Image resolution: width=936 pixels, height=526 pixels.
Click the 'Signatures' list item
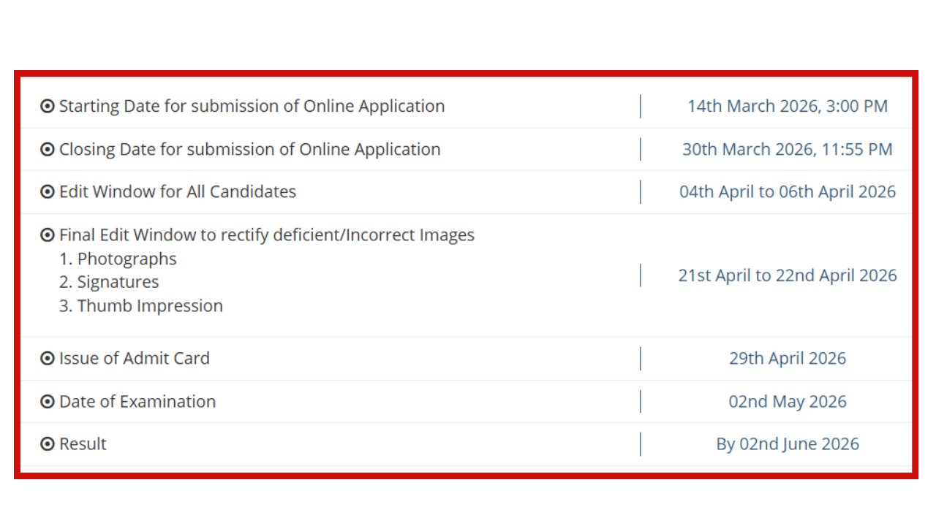tap(109, 283)
